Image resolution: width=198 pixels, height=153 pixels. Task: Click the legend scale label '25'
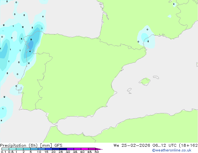pyautogui.click(x=61, y=152)
